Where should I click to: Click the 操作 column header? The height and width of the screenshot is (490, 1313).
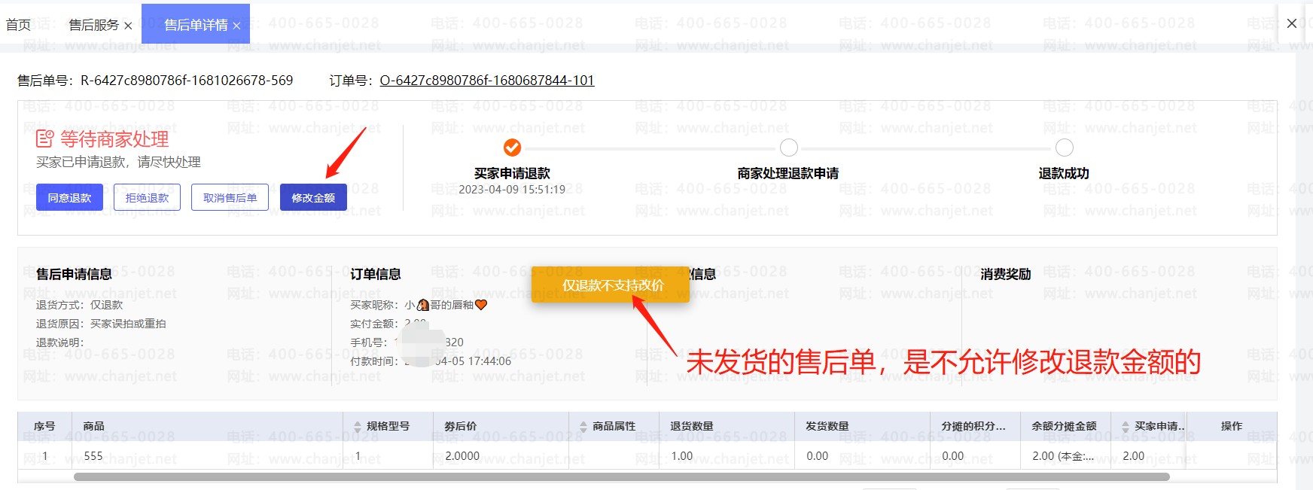1231,426
